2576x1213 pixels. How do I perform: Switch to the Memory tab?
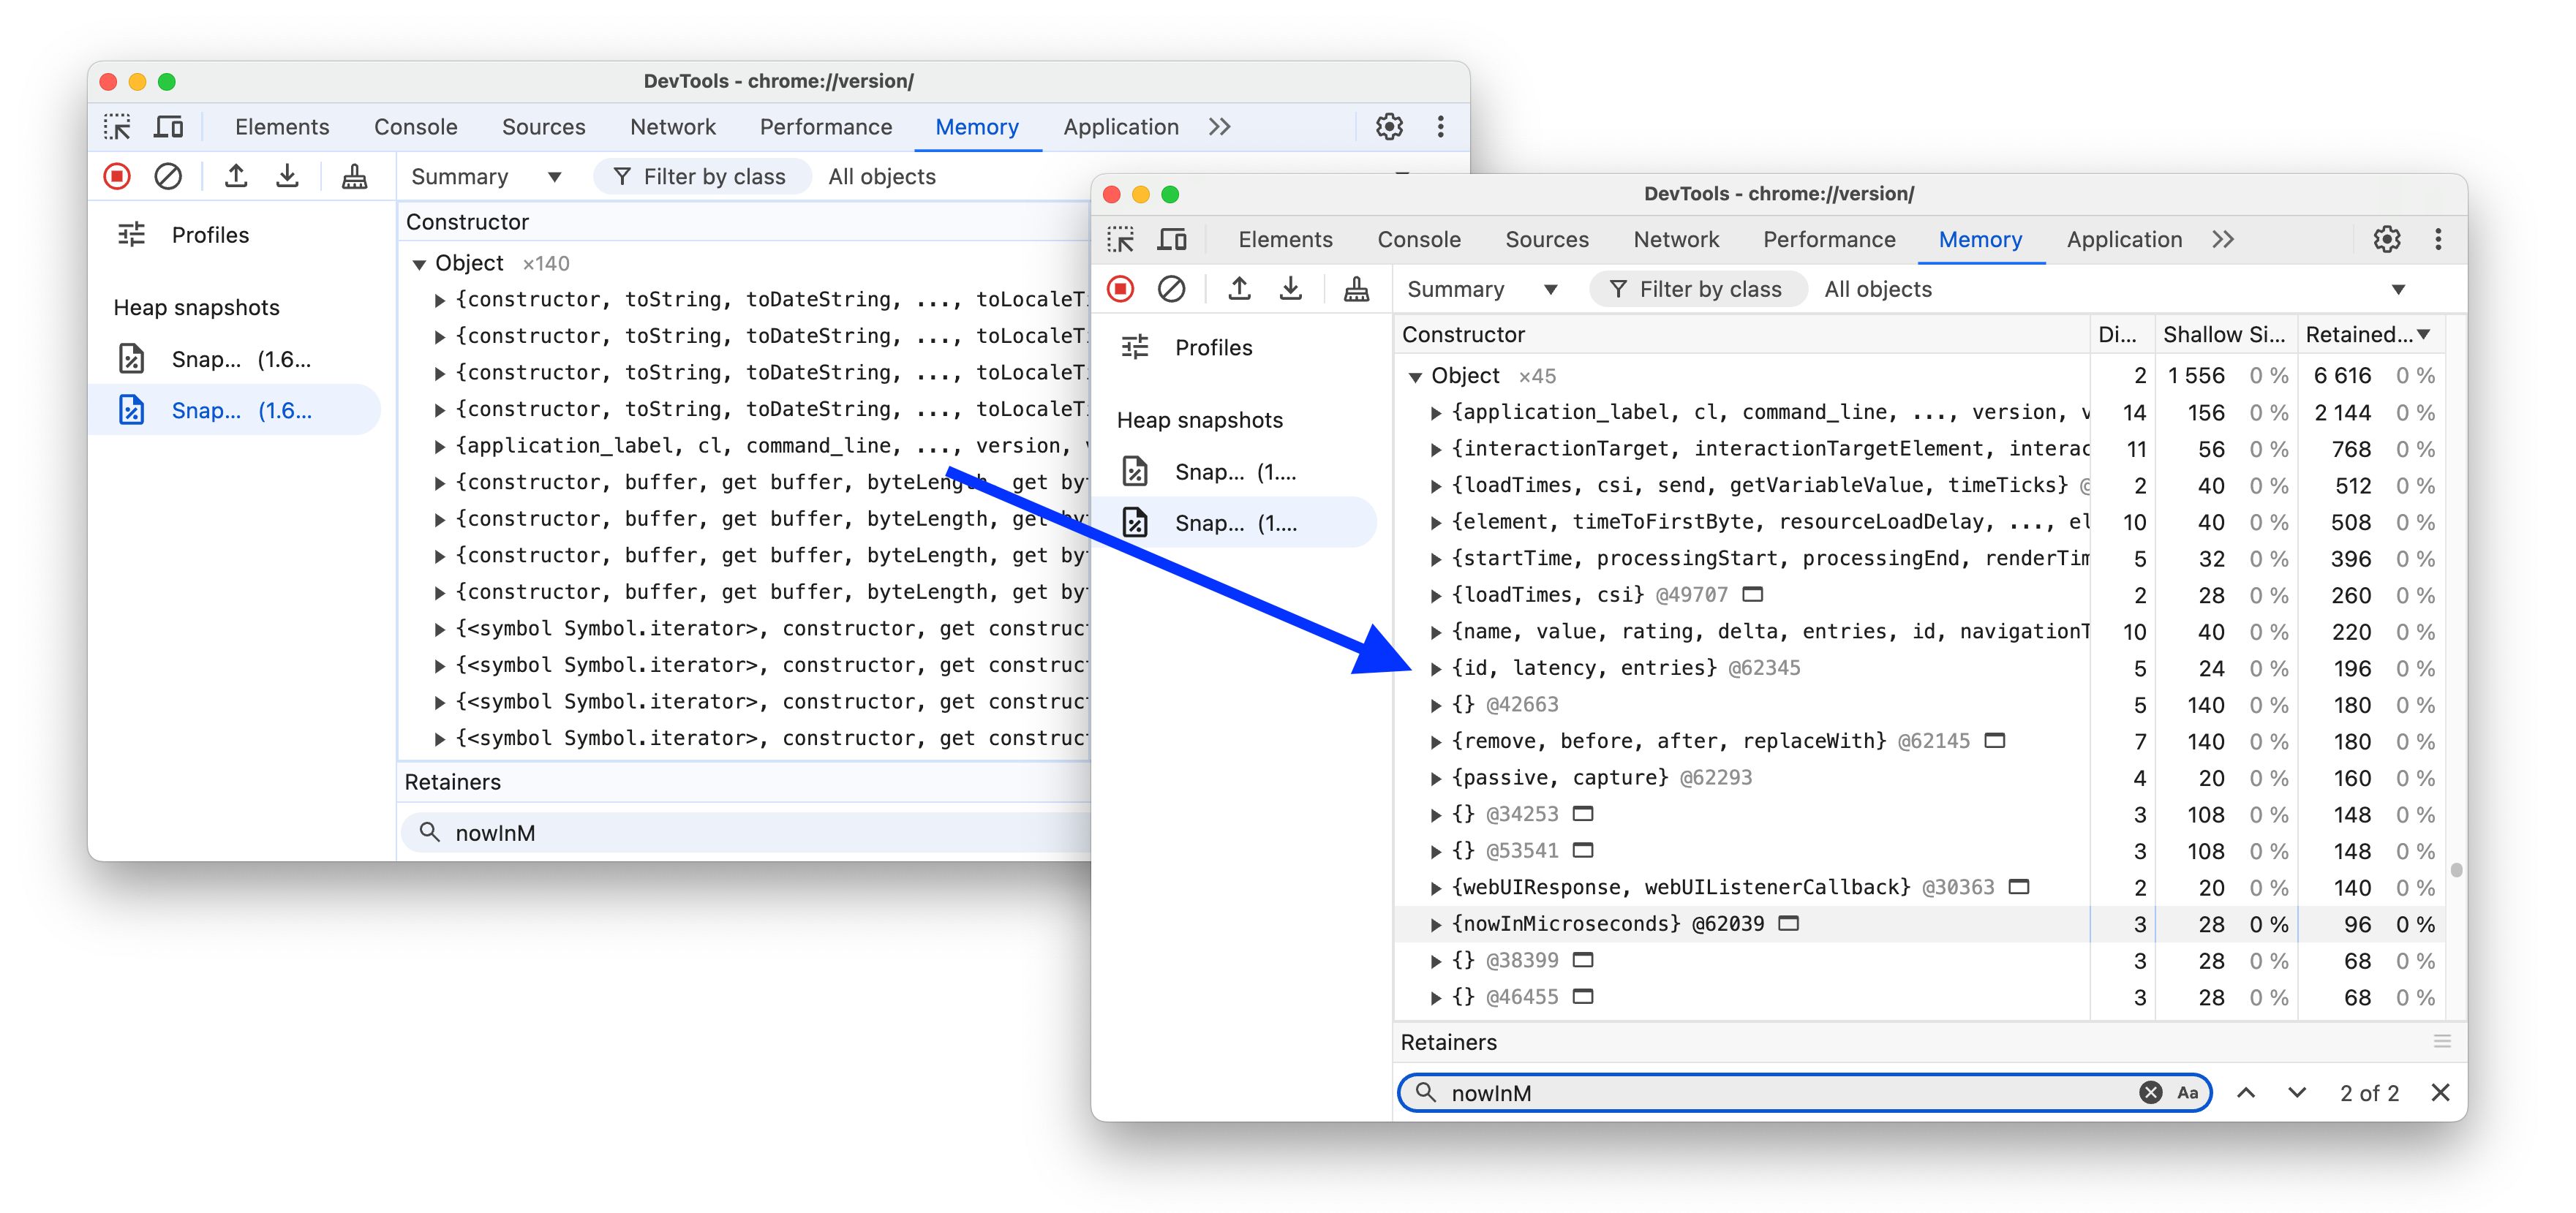(x=1975, y=240)
